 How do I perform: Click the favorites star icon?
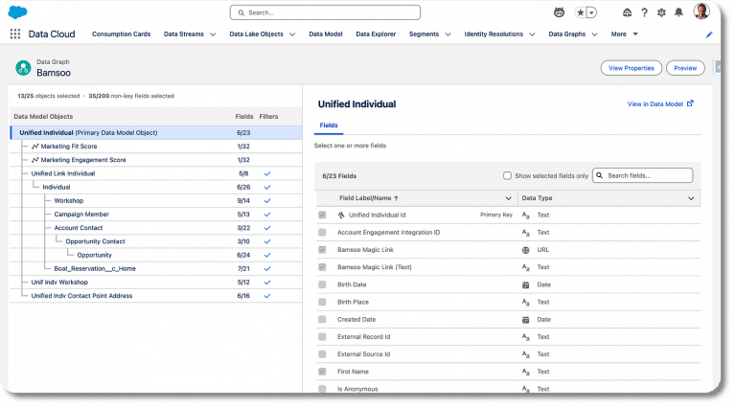tap(581, 12)
